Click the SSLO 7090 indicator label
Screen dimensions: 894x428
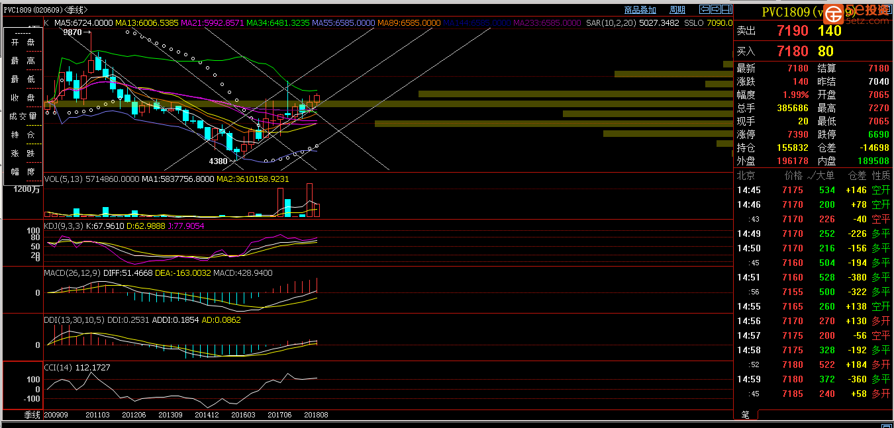[707, 22]
